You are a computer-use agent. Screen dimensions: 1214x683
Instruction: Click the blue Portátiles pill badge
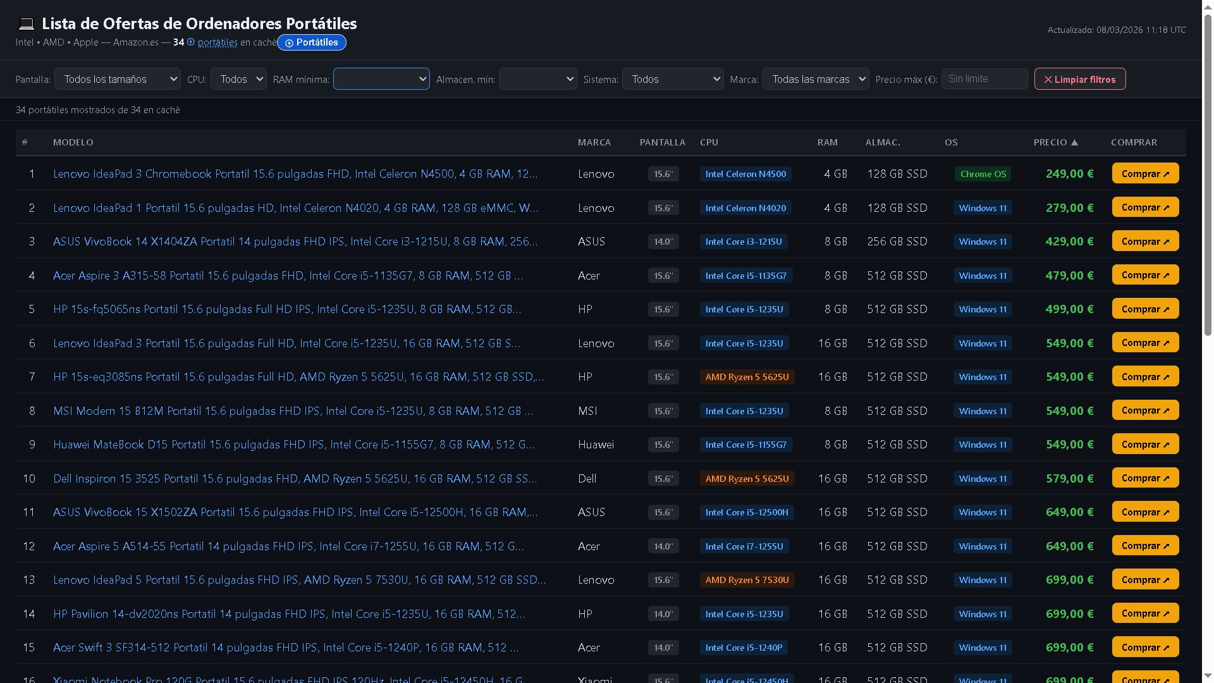pos(311,42)
